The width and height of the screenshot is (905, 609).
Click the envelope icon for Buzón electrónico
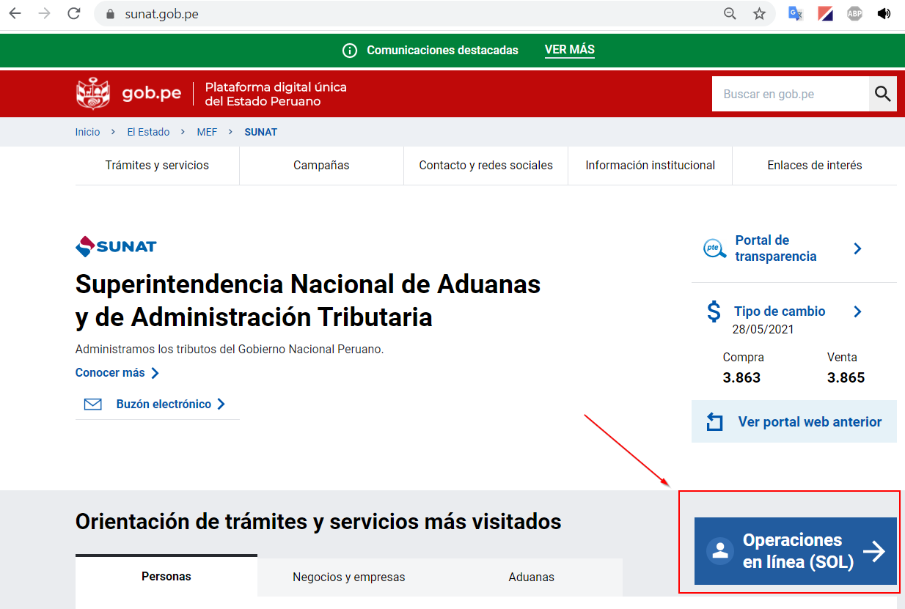(93, 404)
